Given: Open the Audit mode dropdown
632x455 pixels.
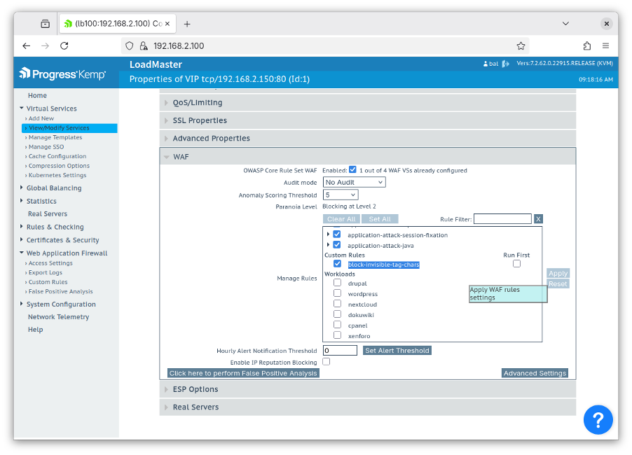Looking at the screenshot, I should coord(353,182).
